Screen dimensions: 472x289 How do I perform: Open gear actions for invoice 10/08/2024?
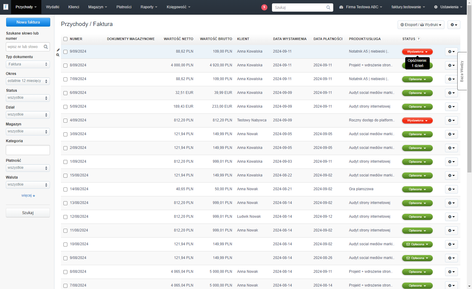click(x=451, y=244)
